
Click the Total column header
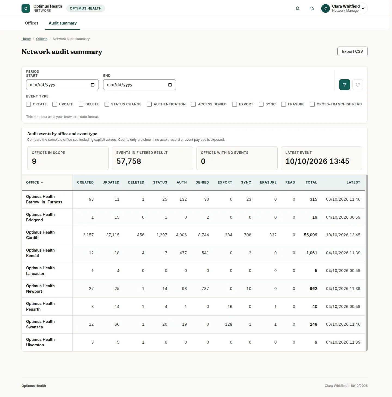311,182
